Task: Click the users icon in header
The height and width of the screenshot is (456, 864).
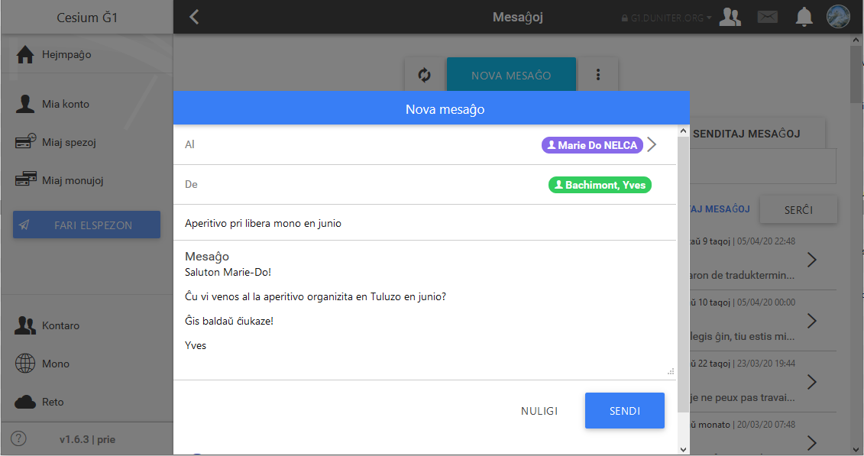Action: (730, 17)
